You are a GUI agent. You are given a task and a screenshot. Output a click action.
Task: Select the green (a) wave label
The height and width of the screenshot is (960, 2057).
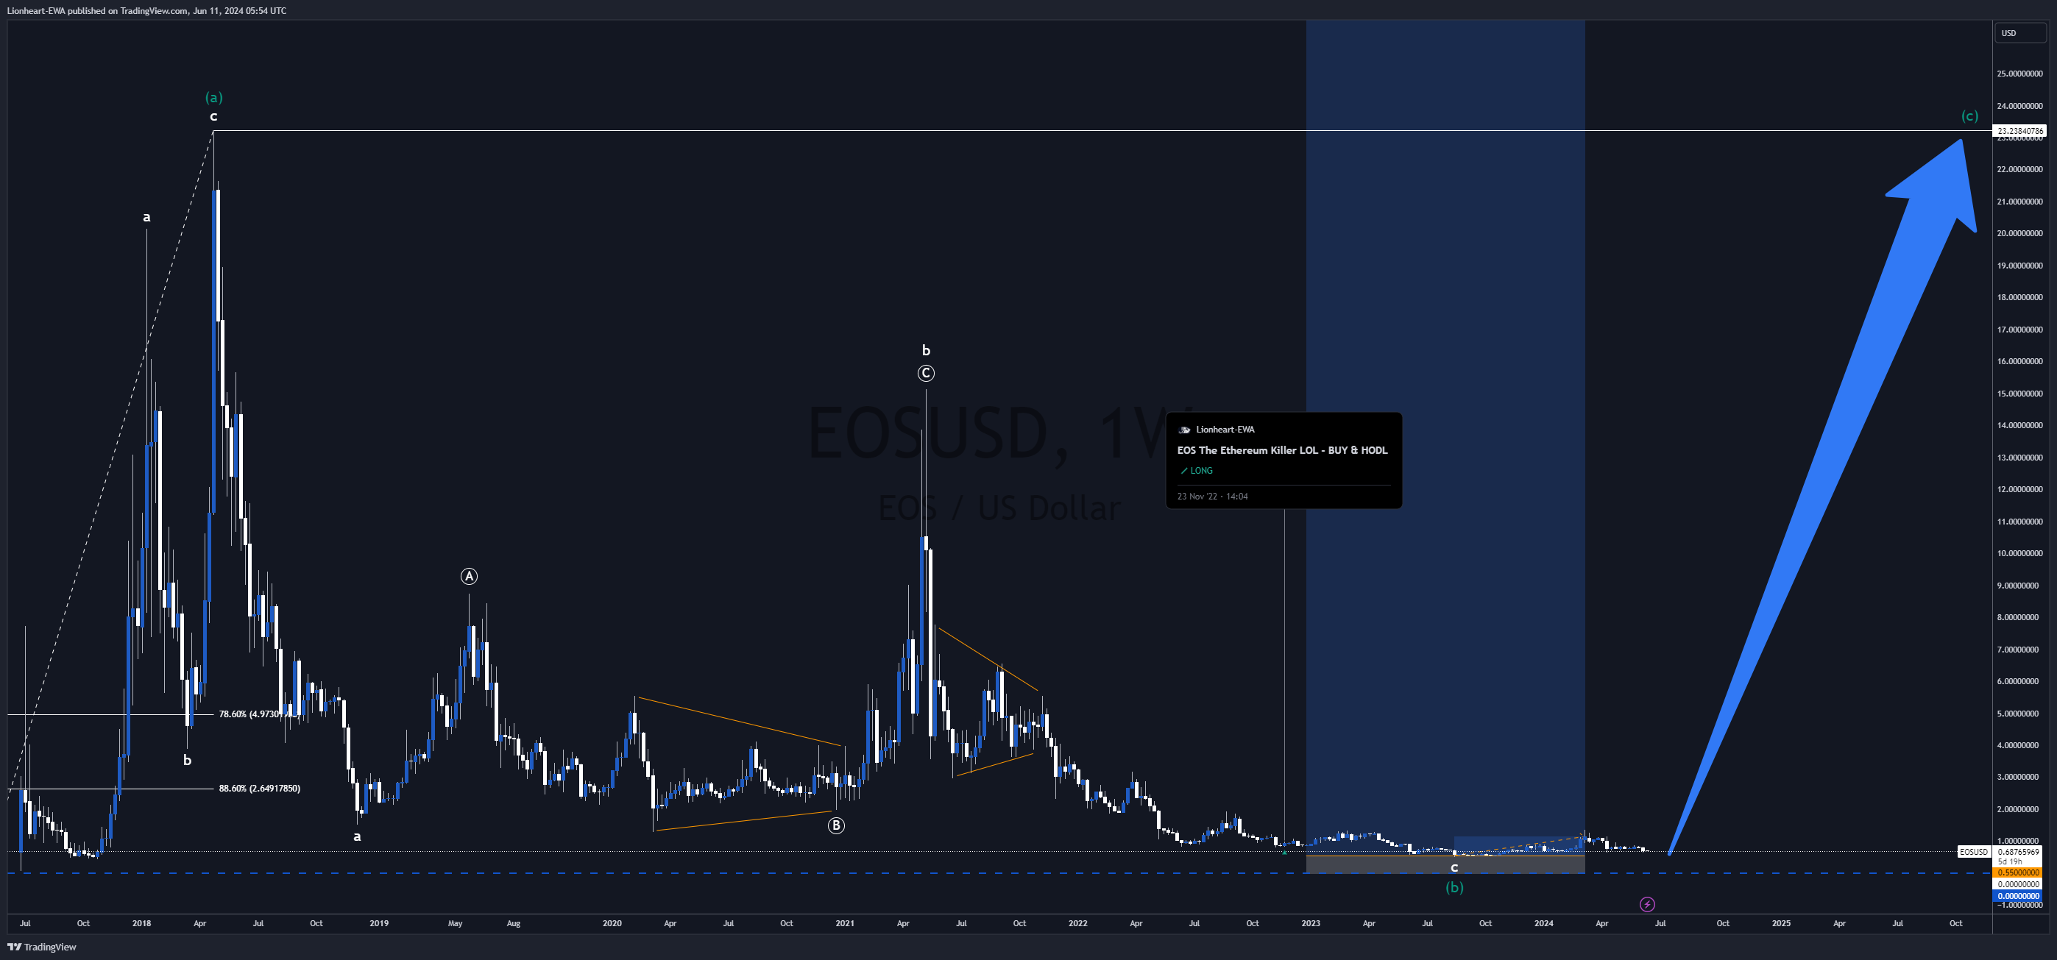click(213, 97)
